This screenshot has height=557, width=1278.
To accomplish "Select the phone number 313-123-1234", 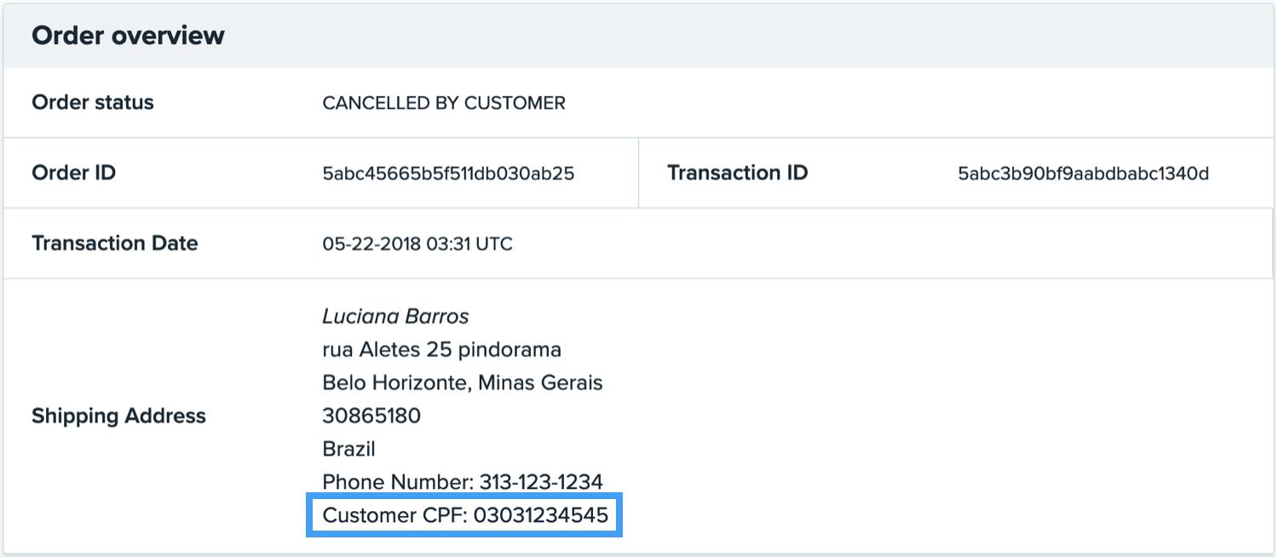I will coord(541,482).
